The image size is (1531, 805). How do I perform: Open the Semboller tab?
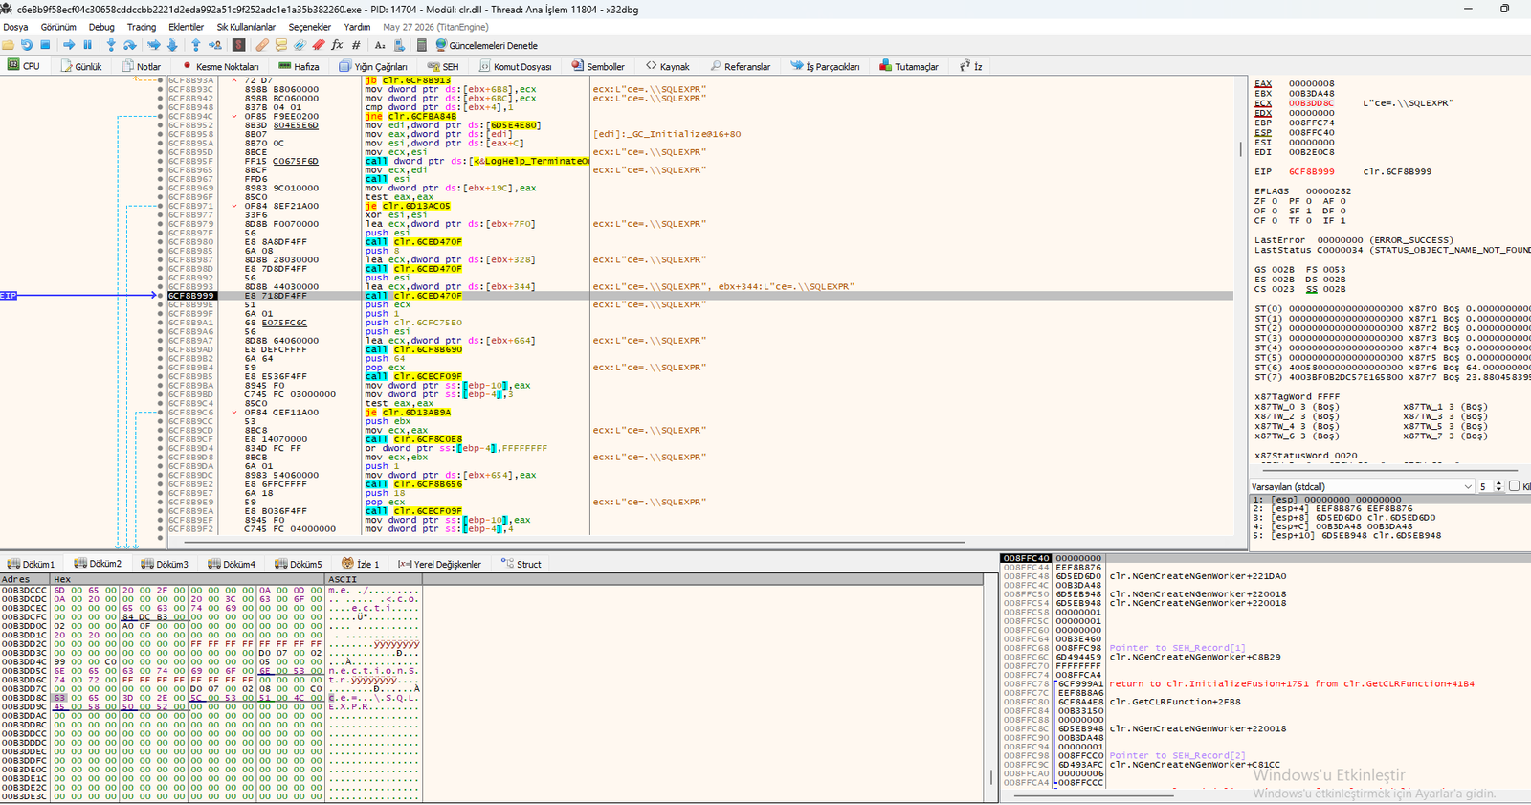tap(598, 66)
